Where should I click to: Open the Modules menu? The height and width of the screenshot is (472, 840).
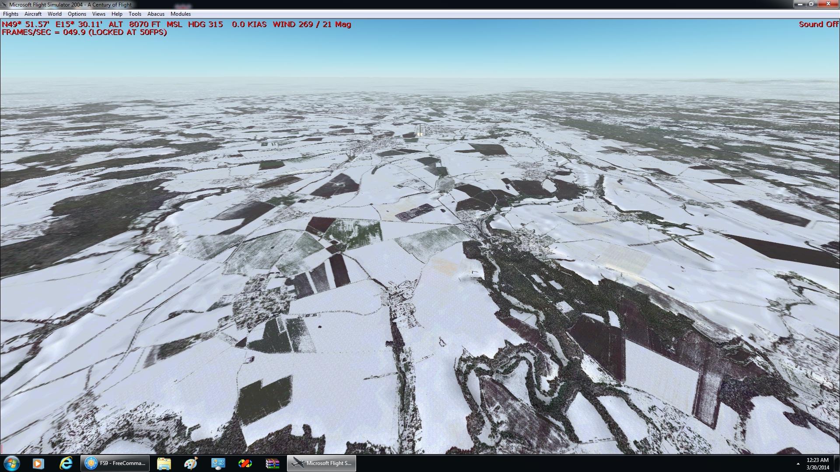tap(181, 14)
